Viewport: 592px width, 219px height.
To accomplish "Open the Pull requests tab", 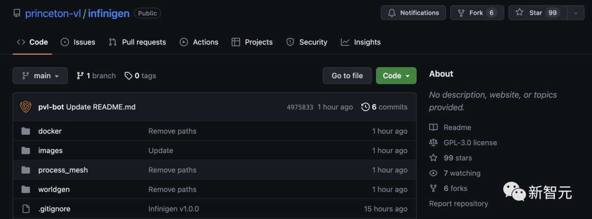I will coord(137,42).
